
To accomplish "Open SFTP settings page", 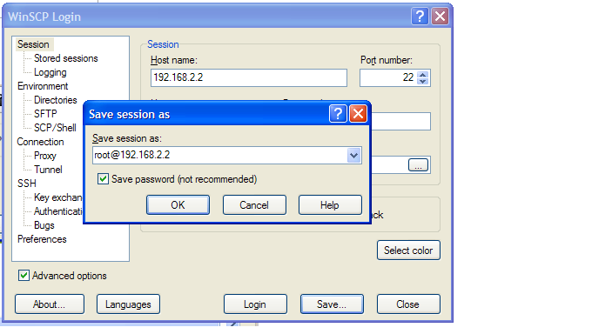I will [45, 114].
